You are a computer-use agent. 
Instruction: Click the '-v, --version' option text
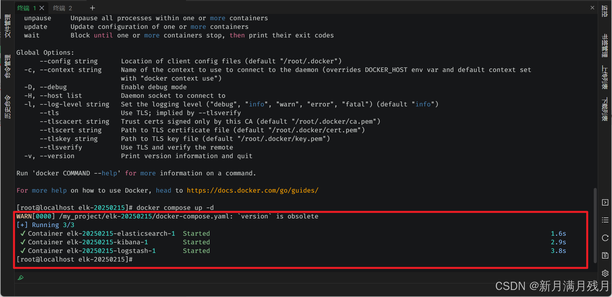pos(49,156)
